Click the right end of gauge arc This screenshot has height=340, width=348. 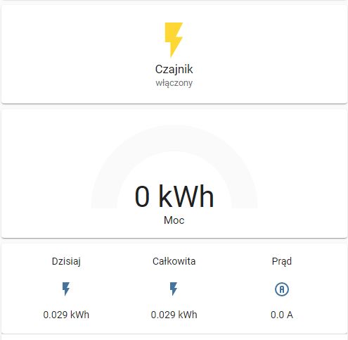pyautogui.click(x=245, y=204)
